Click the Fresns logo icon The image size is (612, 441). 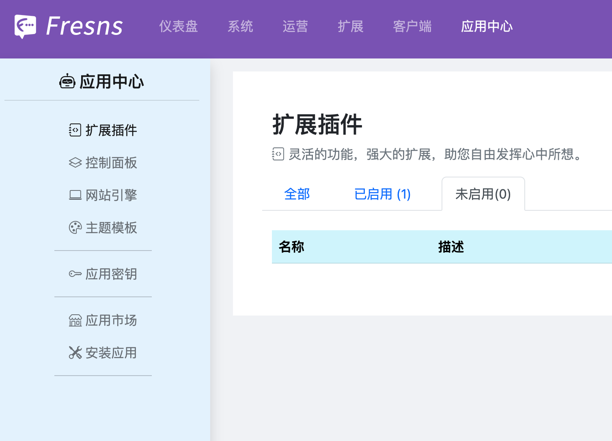(25, 26)
